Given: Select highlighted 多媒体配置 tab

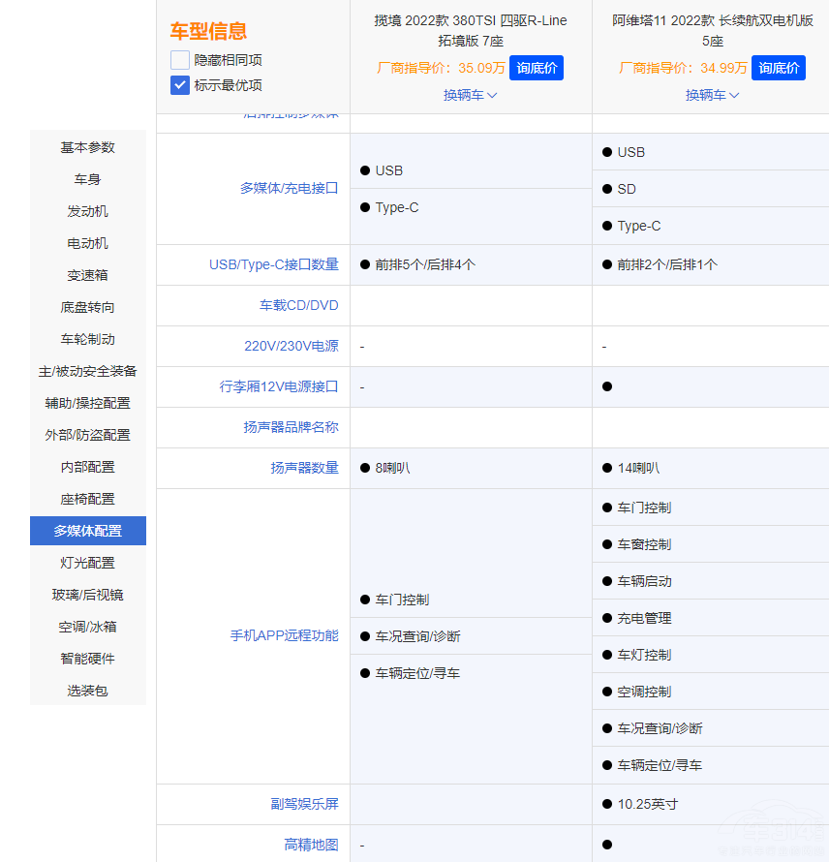Looking at the screenshot, I should coord(88,531).
